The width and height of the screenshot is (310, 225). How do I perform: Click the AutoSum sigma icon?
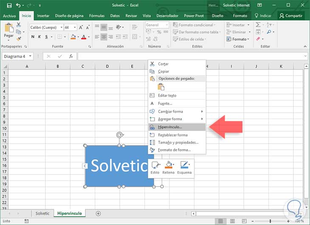coord(258,25)
